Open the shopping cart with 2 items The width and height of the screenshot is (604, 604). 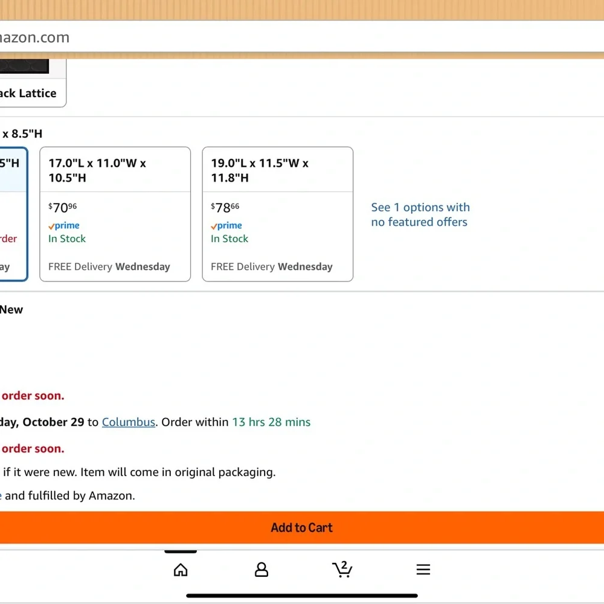coord(342,569)
